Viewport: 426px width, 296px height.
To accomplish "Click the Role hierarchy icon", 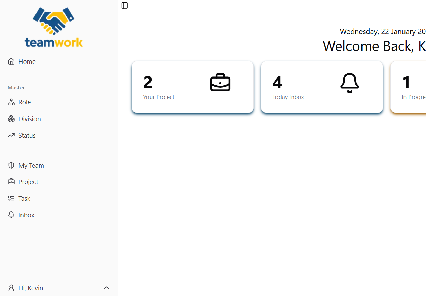I will [x=11, y=102].
